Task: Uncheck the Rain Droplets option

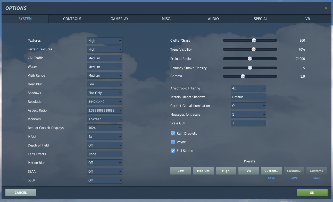Action: coord(173,134)
